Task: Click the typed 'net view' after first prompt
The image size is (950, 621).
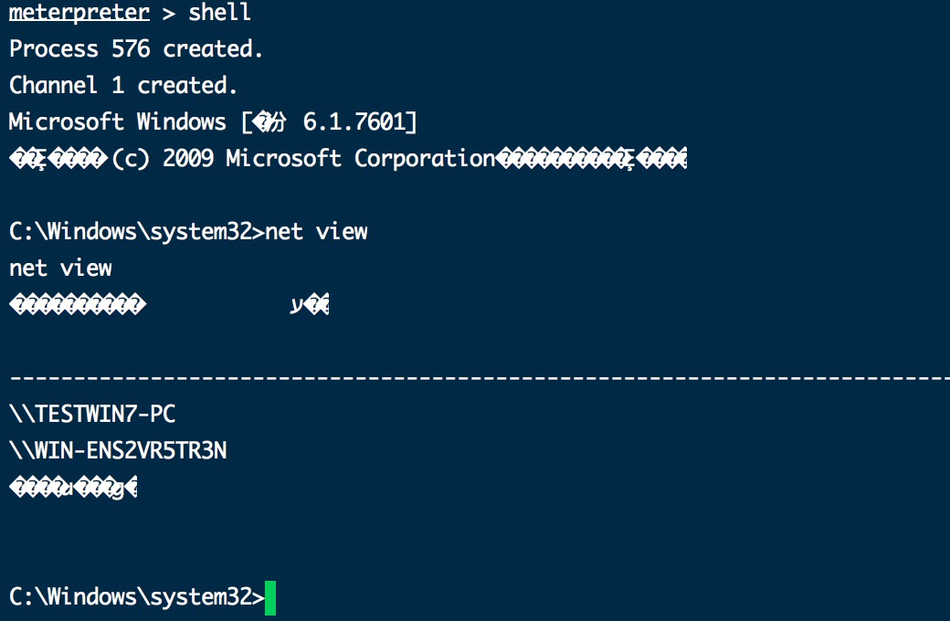Action: click(316, 231)
